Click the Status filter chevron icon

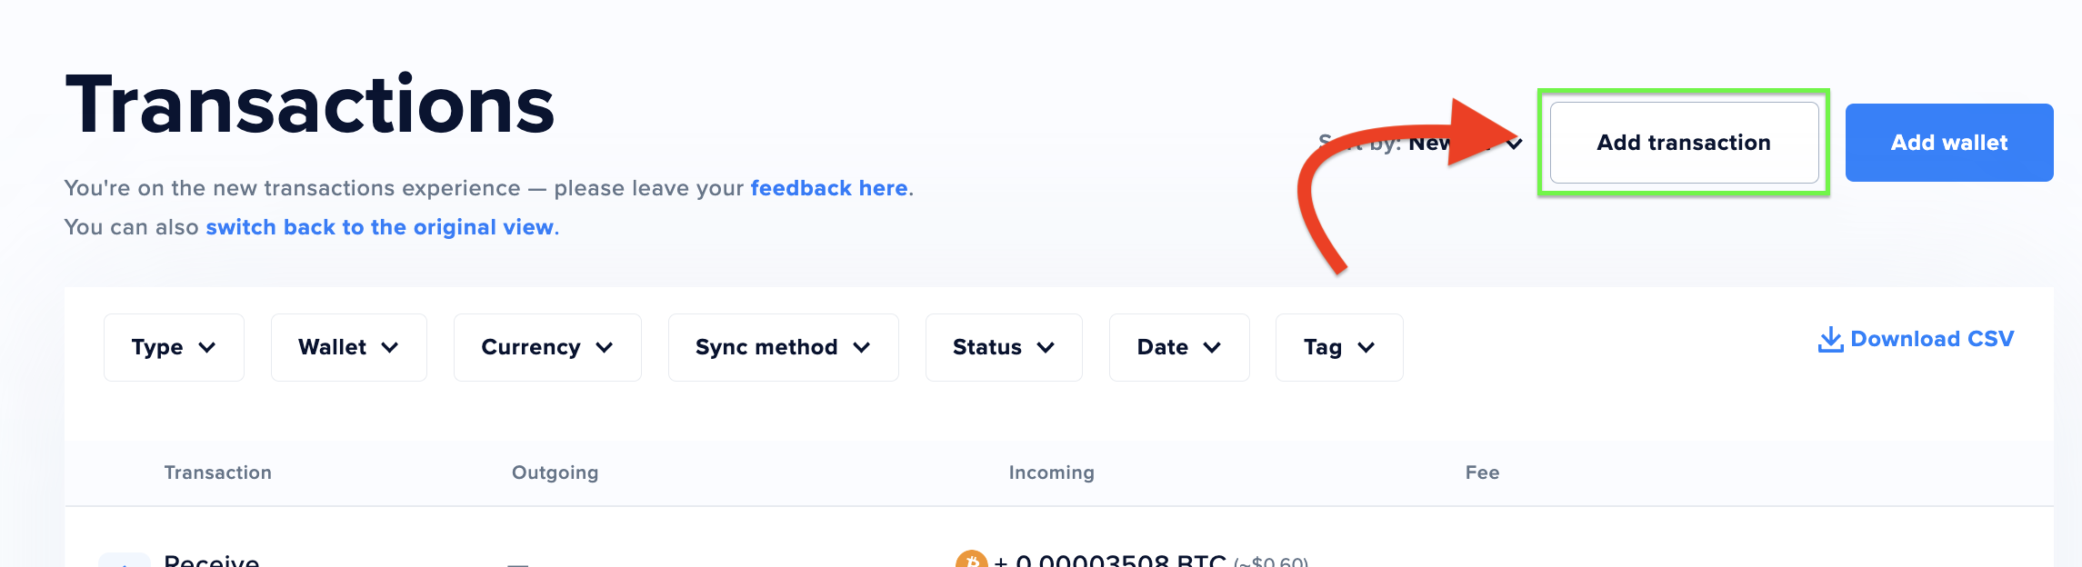click(1047, 347)
